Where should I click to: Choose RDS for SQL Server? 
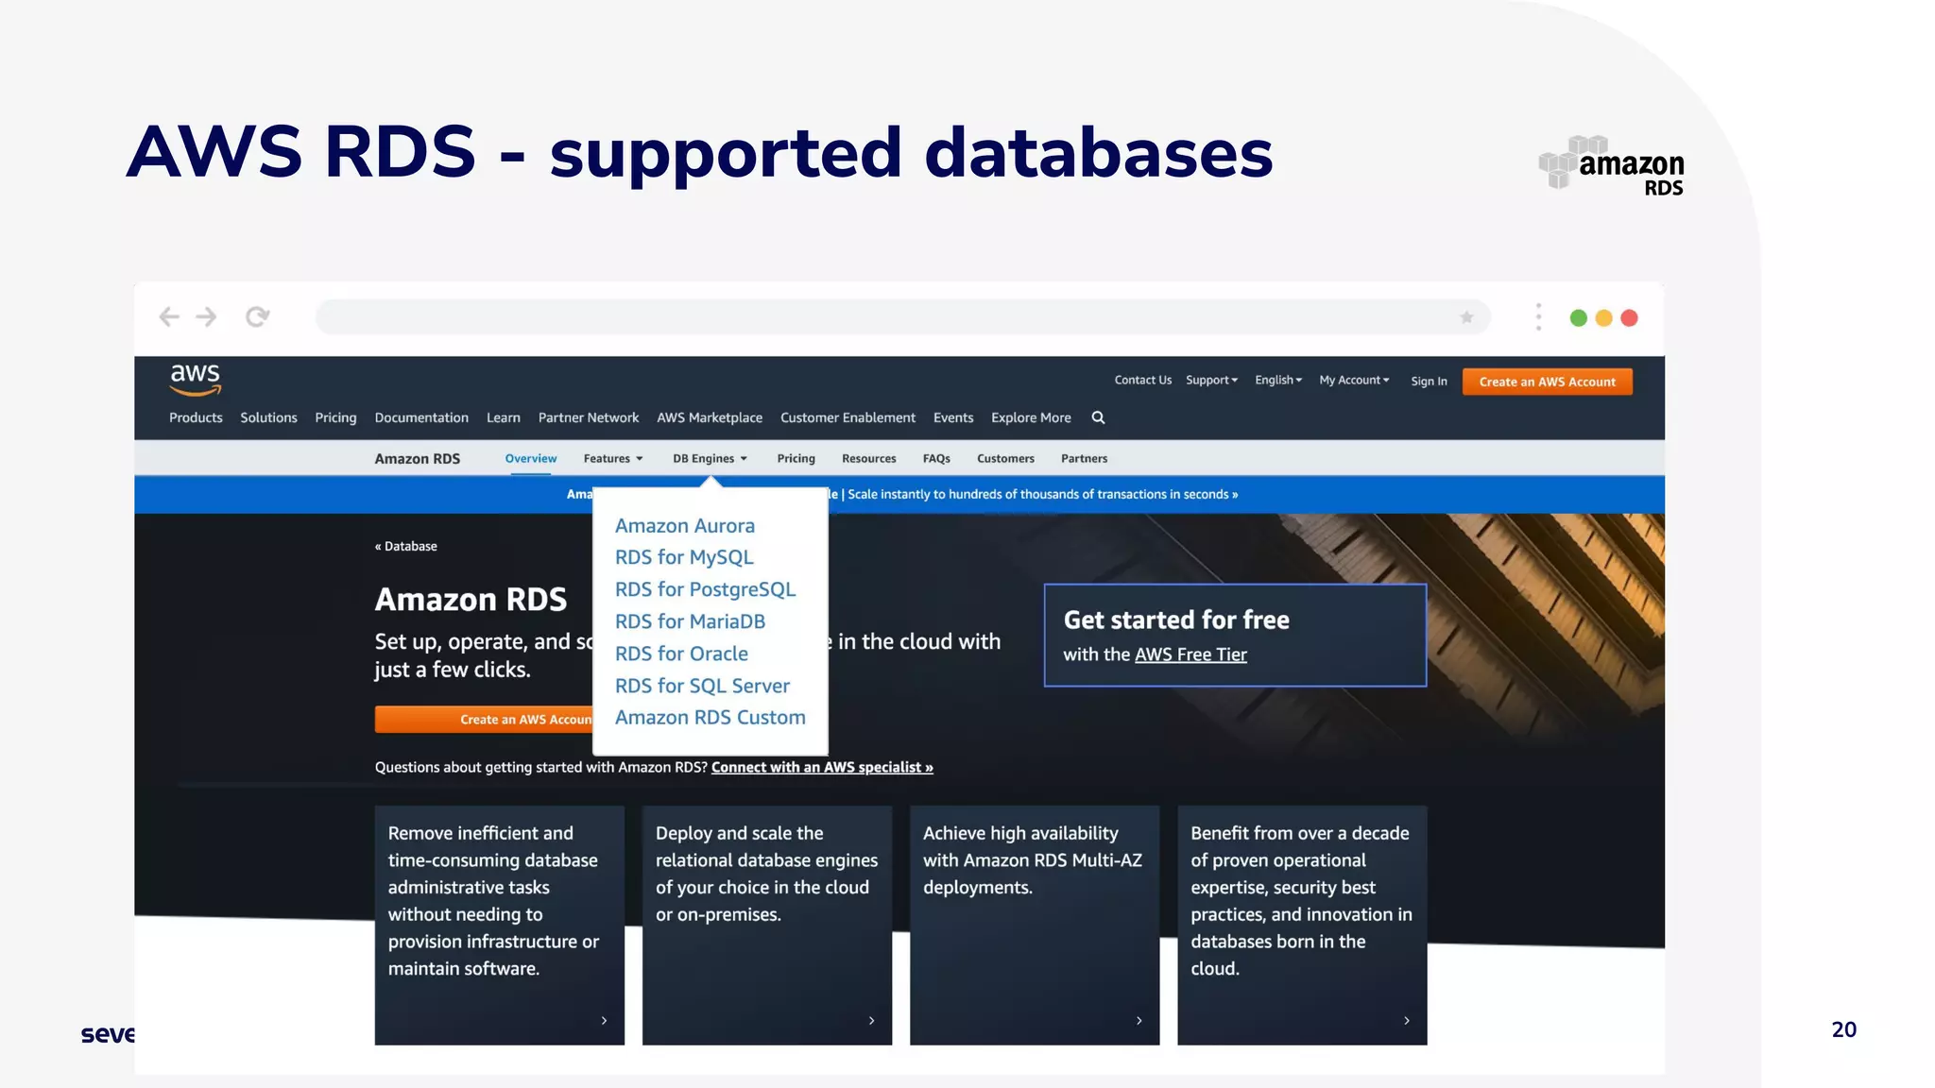point(702,687)
